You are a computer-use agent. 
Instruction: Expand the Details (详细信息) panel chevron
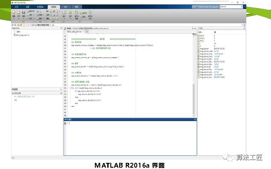click(x=61, y=89)
